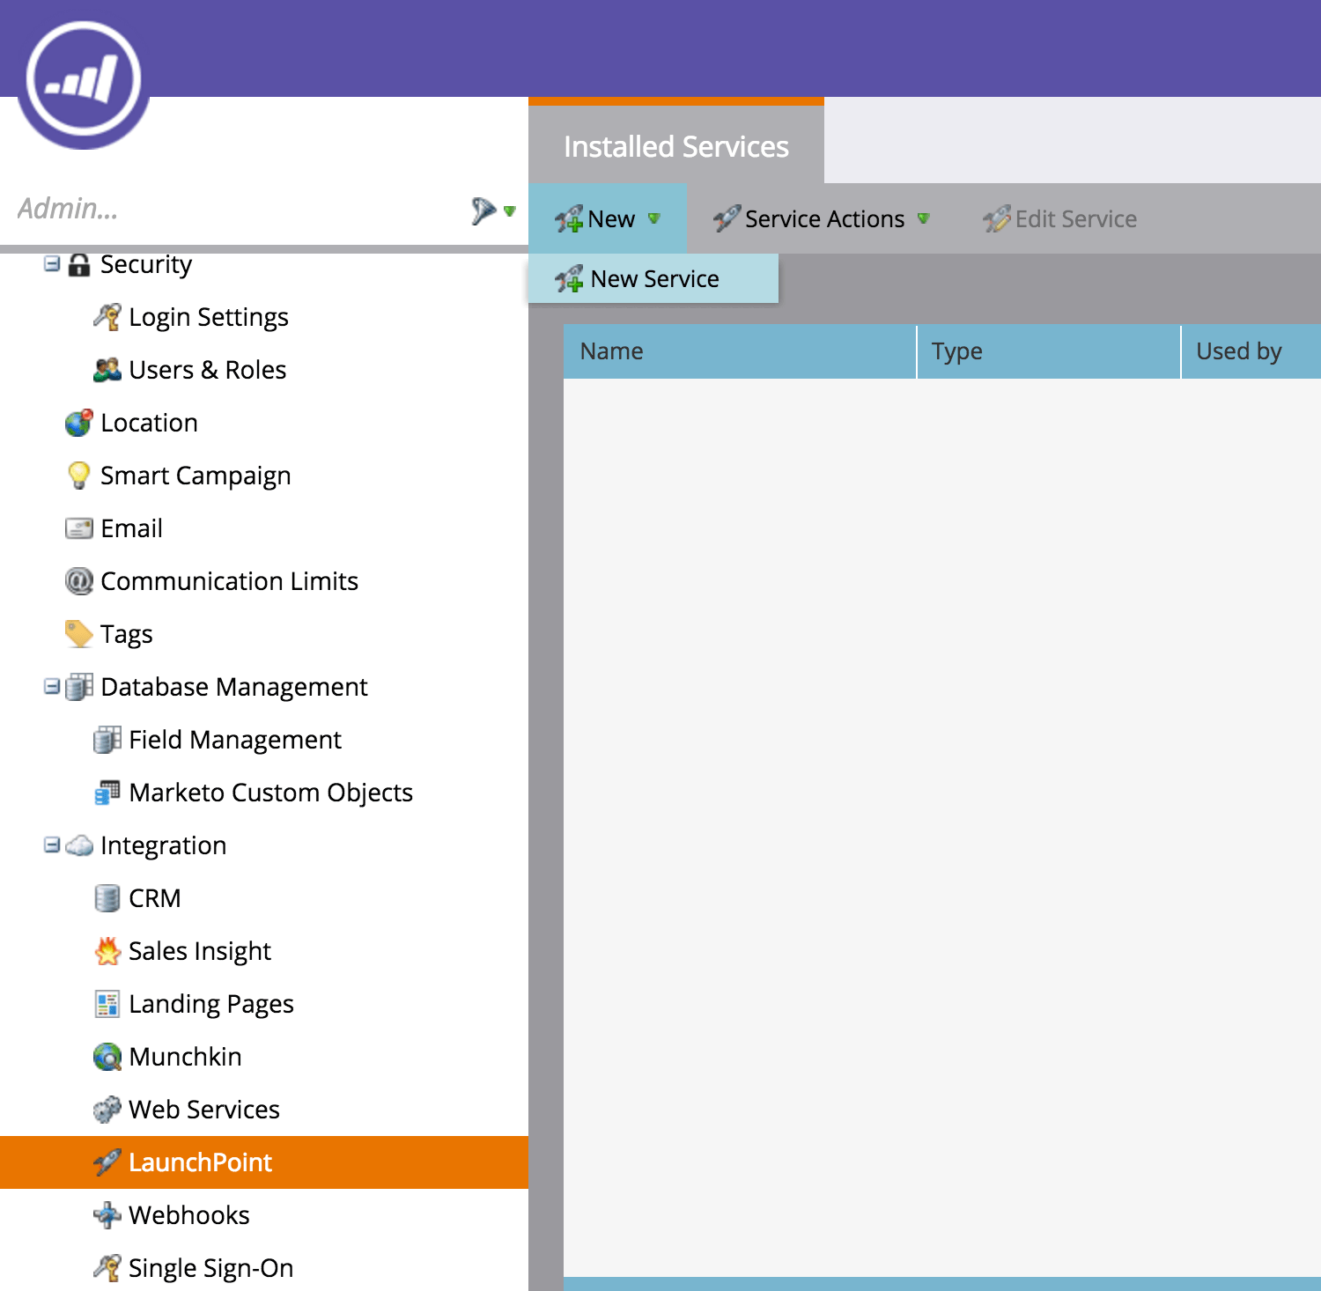Open Marketo Custom Objects page
1321x1291 pixels.
(x=270, y=793)
